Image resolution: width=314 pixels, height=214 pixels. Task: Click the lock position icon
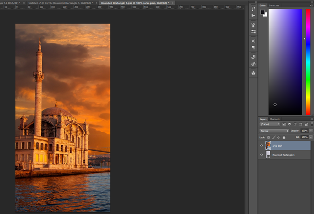(279, 137)
